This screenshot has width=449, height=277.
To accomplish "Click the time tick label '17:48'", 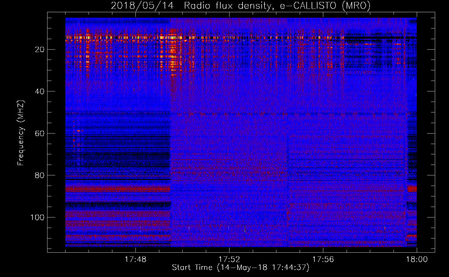I will [x=135, y=260].
